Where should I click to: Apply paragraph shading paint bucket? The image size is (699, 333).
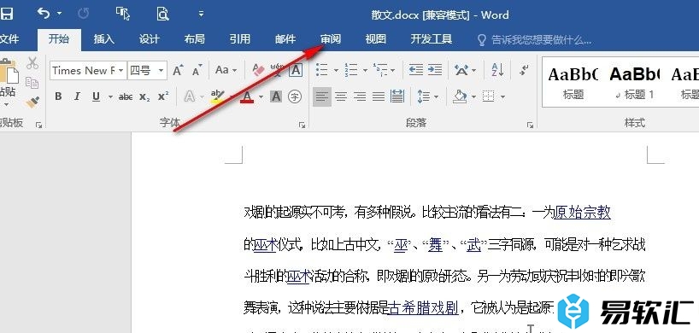coord(460,96)
